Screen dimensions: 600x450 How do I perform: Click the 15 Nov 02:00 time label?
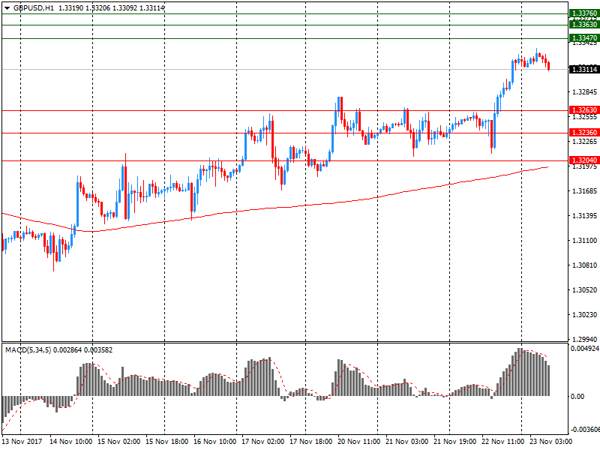[x=119, y=442]
